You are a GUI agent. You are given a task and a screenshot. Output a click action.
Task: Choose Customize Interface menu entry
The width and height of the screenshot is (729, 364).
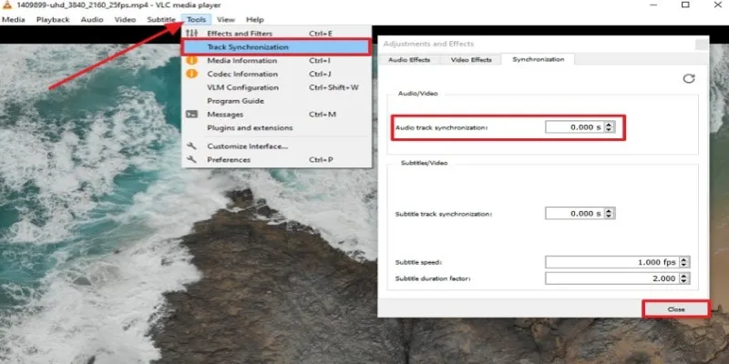pos(276,147)
